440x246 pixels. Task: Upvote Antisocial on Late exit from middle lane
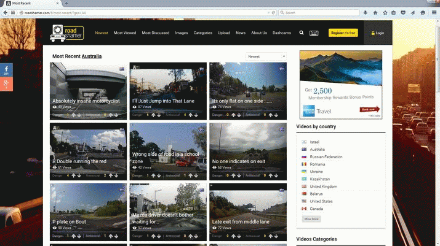[x=271, y=236]
